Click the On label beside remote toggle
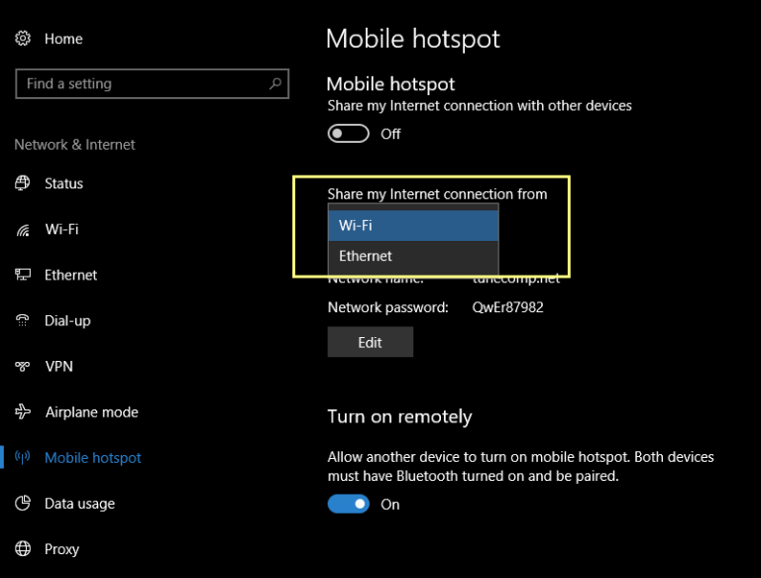Screen dimensions: 761x578 click(x=390, y=505)
